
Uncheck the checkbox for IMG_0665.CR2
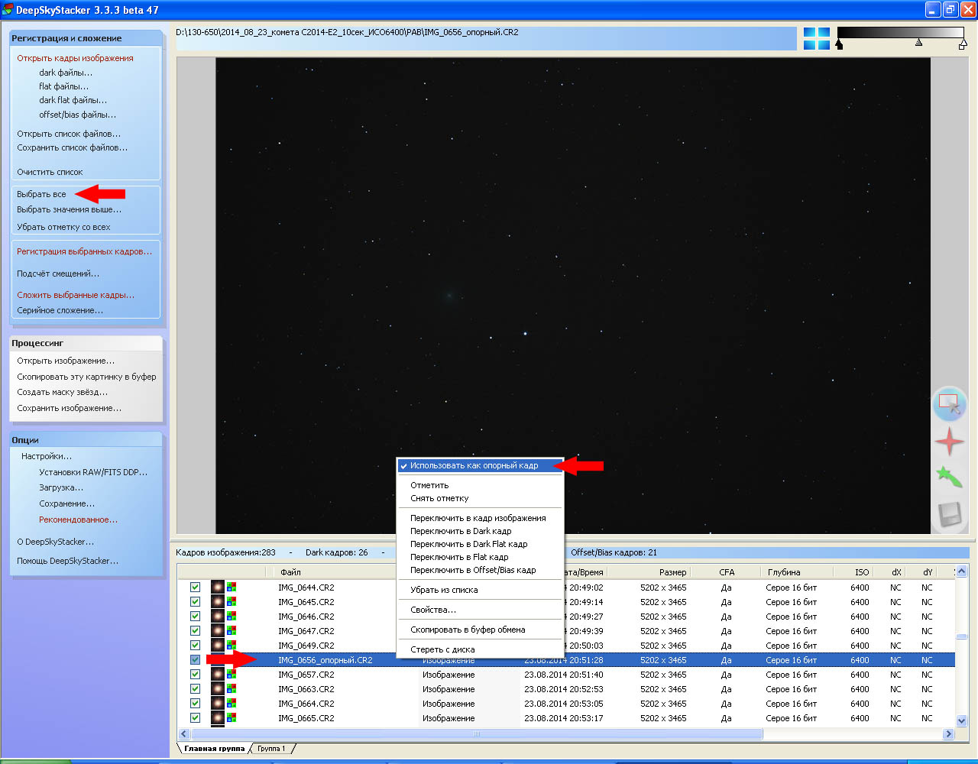click(195, 718)
